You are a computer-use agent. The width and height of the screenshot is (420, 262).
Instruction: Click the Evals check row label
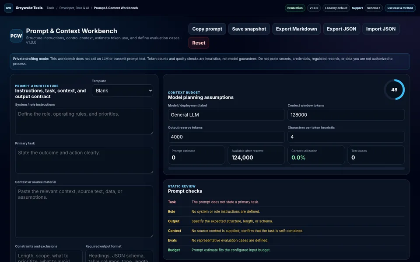(172, 240)
